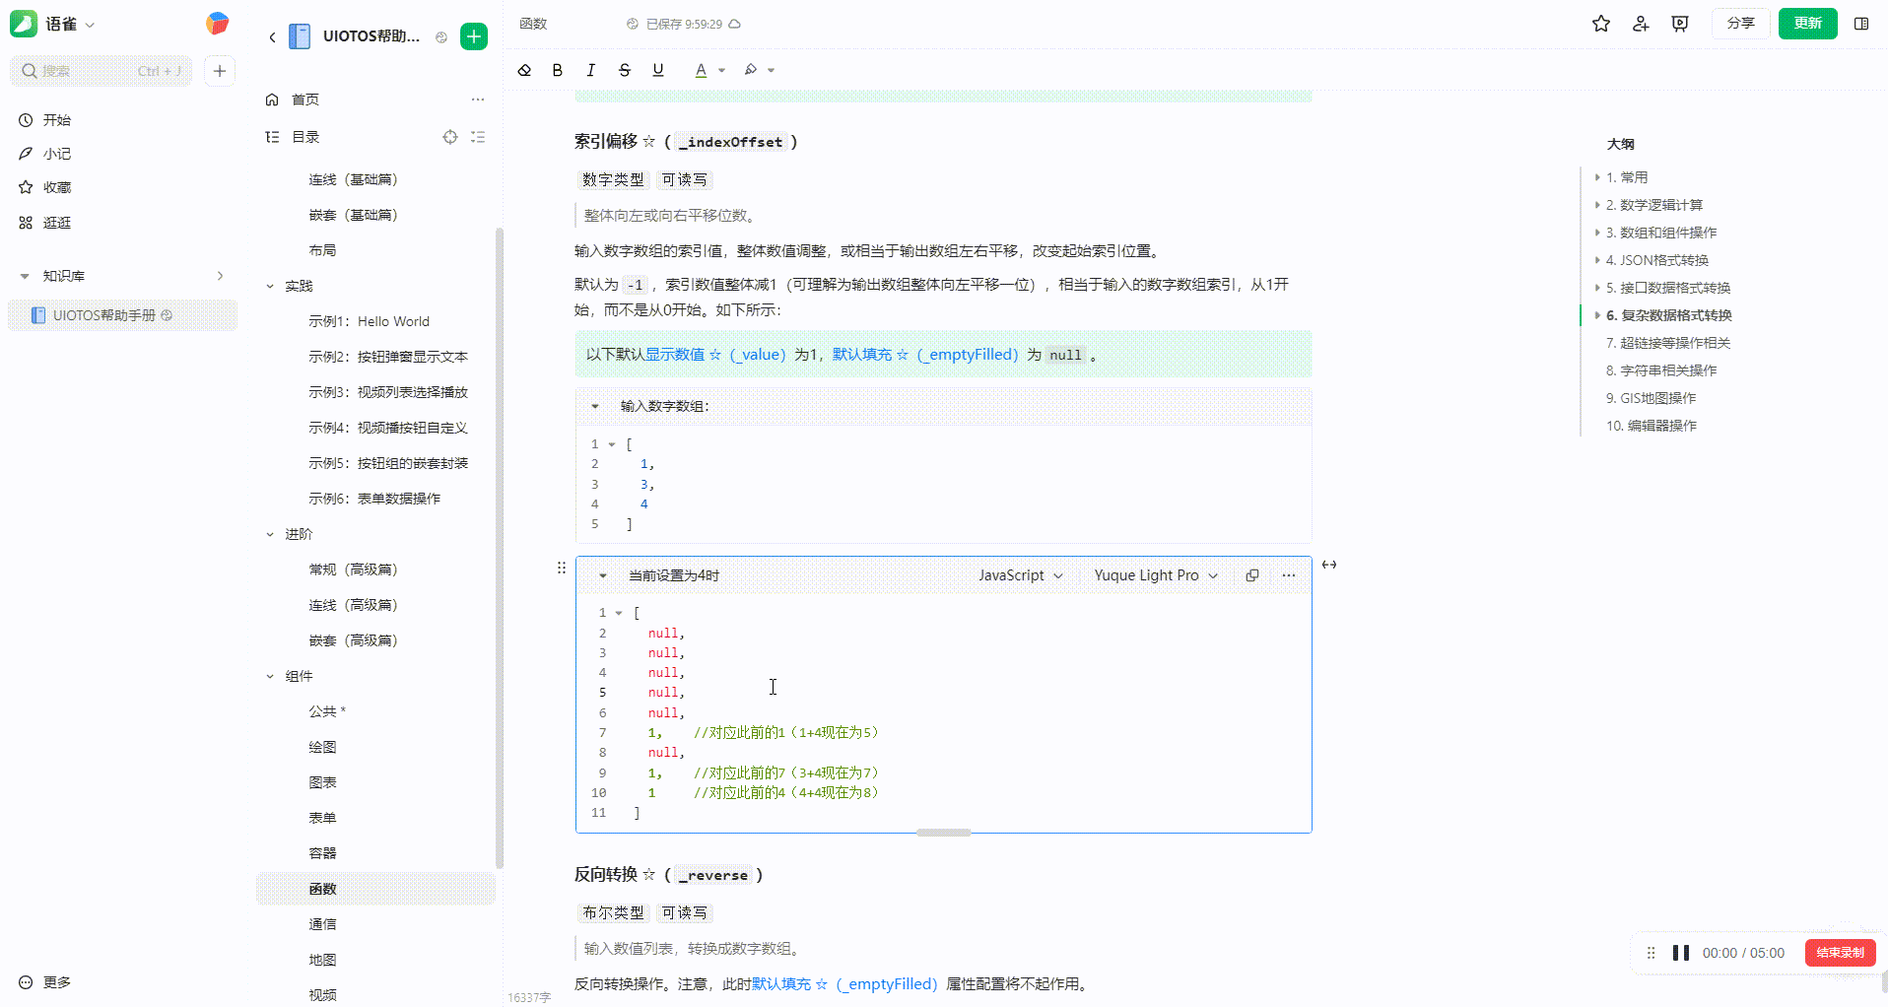Toggle bold formatting in the toolbar
The width and height of the screenshot is (1888, 1007).
tap(557, 70)
